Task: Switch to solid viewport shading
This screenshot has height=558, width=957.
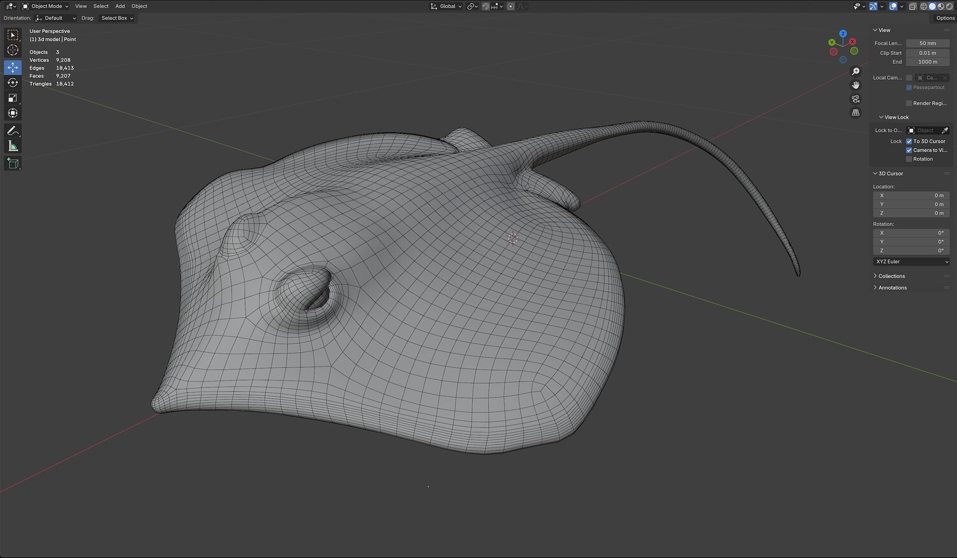Action: [x=932, y=6]
